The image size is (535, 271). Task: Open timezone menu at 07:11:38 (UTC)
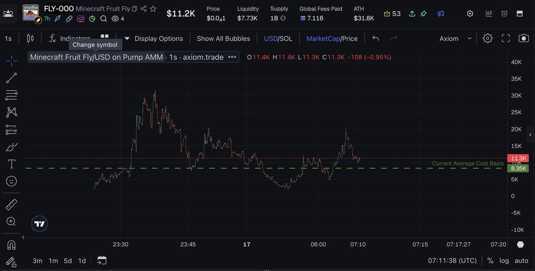pyautogui.click(x=452, y=261)
